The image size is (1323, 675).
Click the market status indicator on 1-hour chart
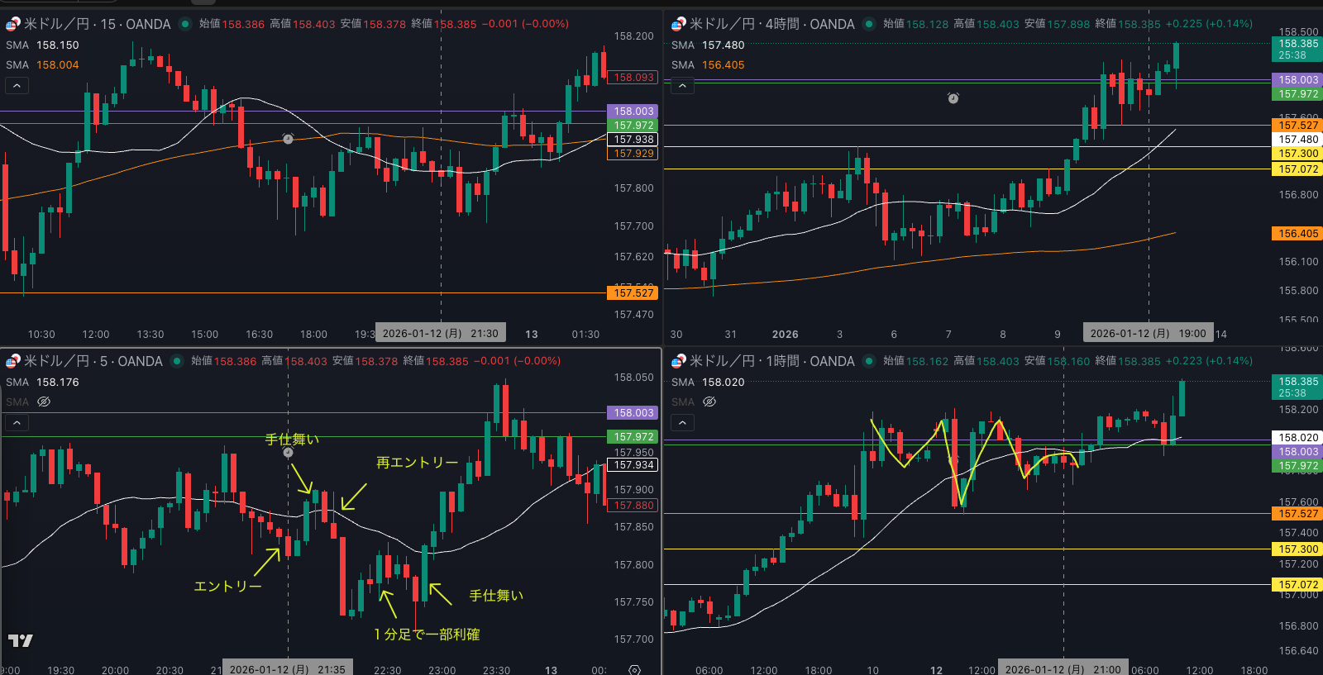pos(869,361)
